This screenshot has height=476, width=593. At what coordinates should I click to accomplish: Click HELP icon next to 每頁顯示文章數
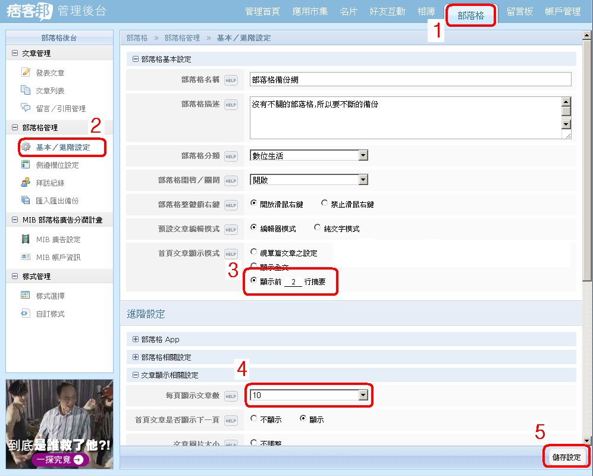click(x=231, y=396)
